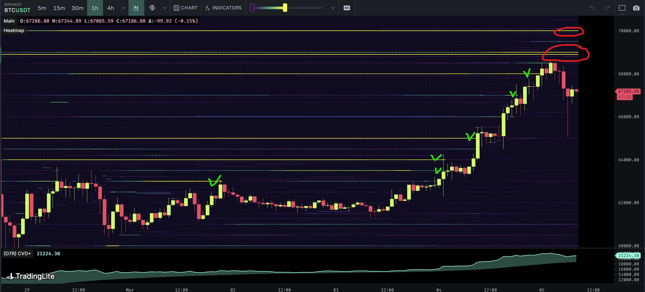Toggle the Heatmap layer label
This screenshot has width=645, height=292.
click(14, 30)
